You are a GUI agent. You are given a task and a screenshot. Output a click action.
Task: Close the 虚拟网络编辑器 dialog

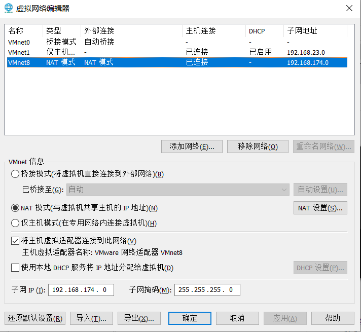click(x=349, y=8)
